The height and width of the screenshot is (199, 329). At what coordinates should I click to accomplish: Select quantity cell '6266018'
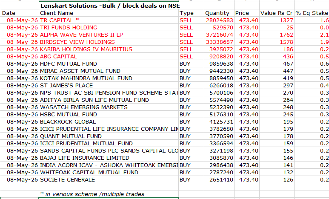tap(219, 86)
